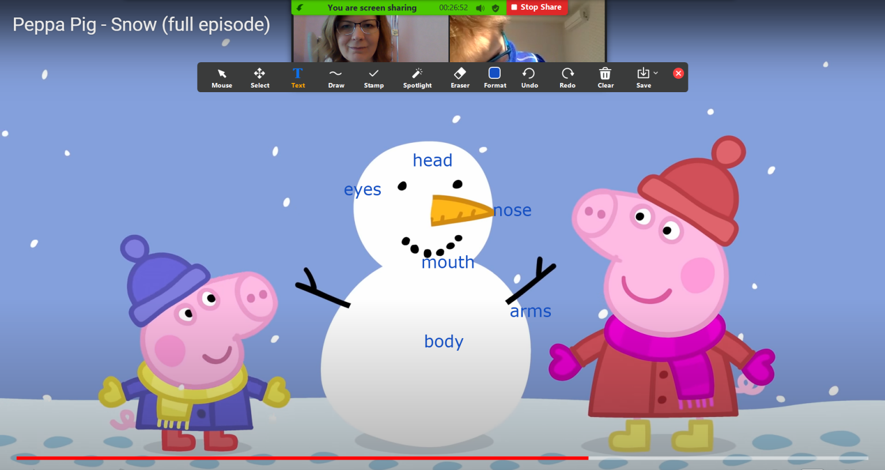This screenshot has width=885, height=470.
Task: Click the left participant video thumbnail
Action: tap(370, 39)
